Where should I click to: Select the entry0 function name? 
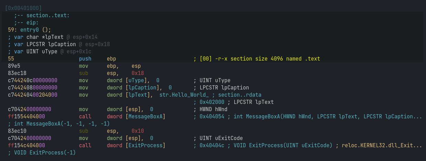click(31, 30)
